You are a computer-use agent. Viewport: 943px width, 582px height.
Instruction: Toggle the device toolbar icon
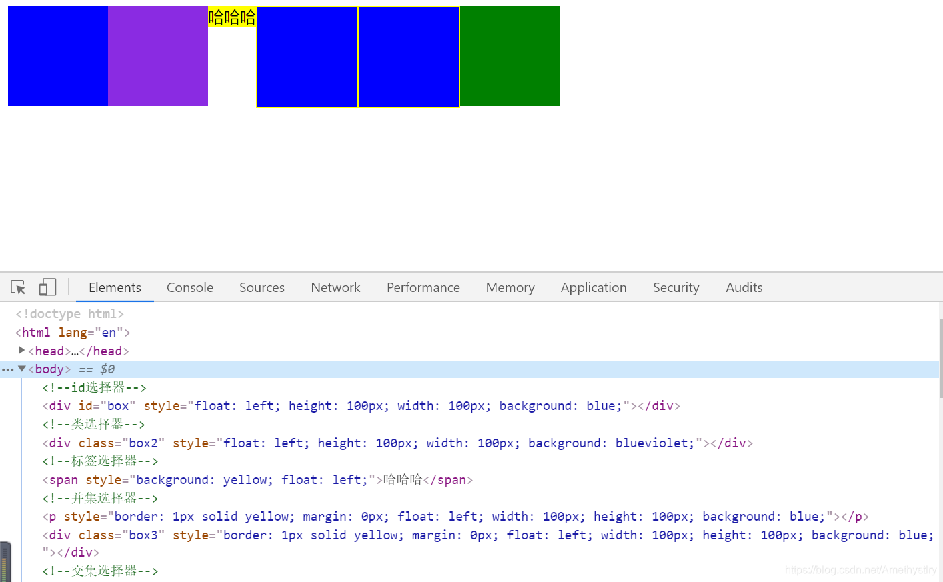(47, 287)
